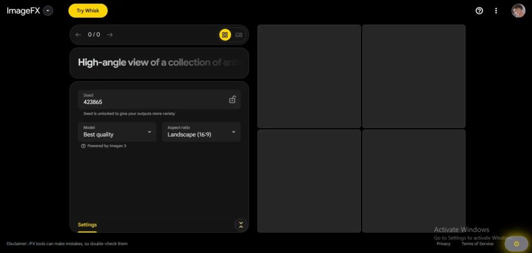Viewport: 532px width, 253px height.
Task: Collapse the settings panel with chevron button
Action: click(241, 225)
